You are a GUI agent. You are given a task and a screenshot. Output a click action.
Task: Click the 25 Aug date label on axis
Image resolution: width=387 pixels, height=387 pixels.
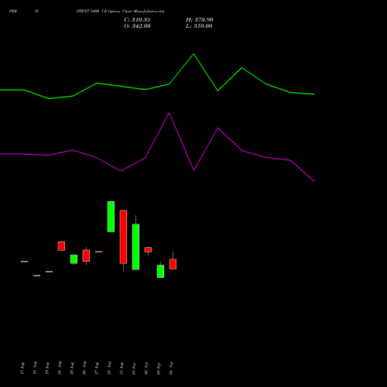coord(72,368)
